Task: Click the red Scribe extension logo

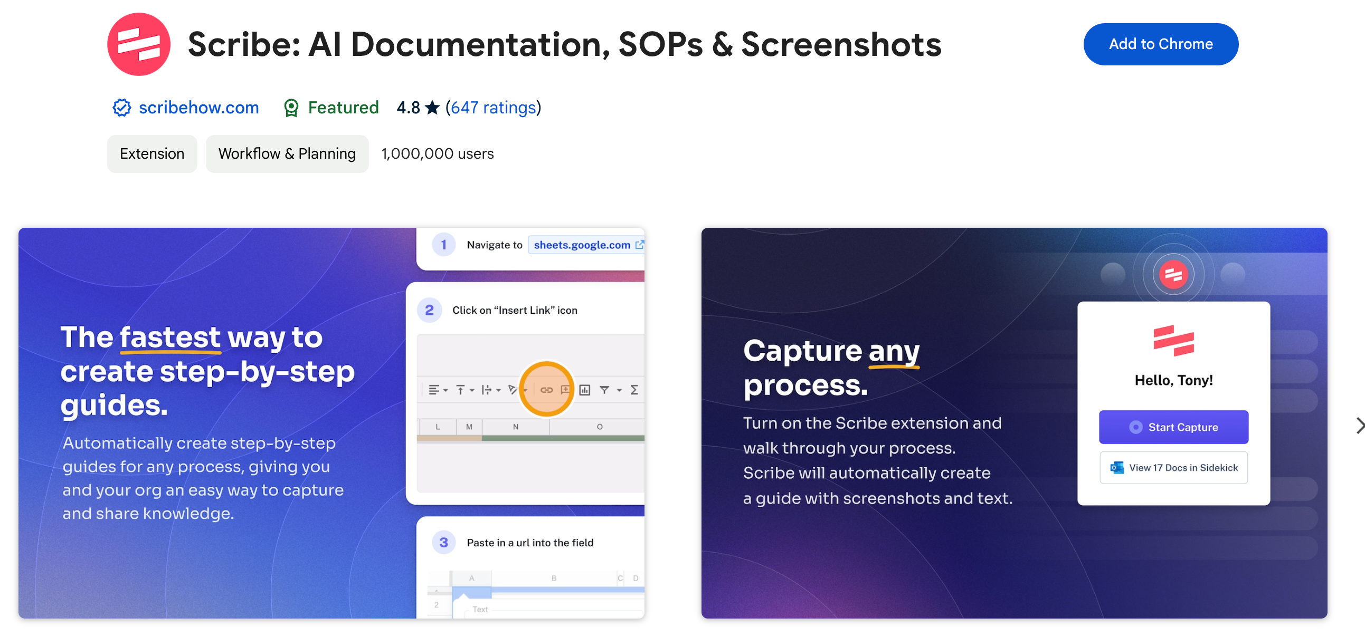Action: (x=139, y=44)
